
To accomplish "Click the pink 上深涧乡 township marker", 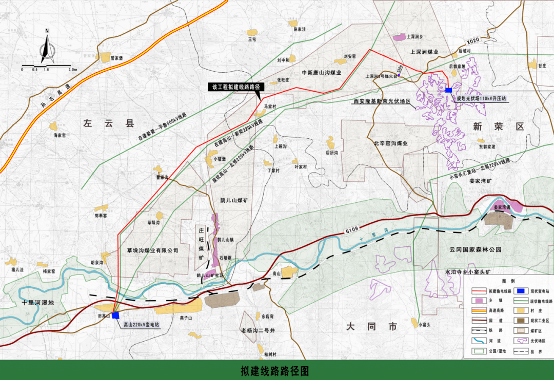I will (x=399, y=37).
